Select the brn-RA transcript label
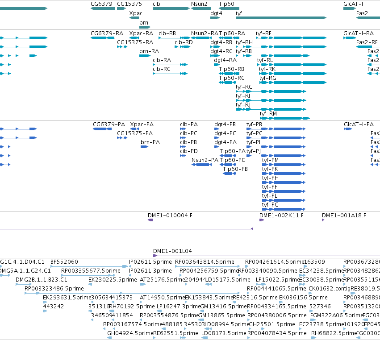Viewport: 380px width, 340px height. [x=149, y=51]
